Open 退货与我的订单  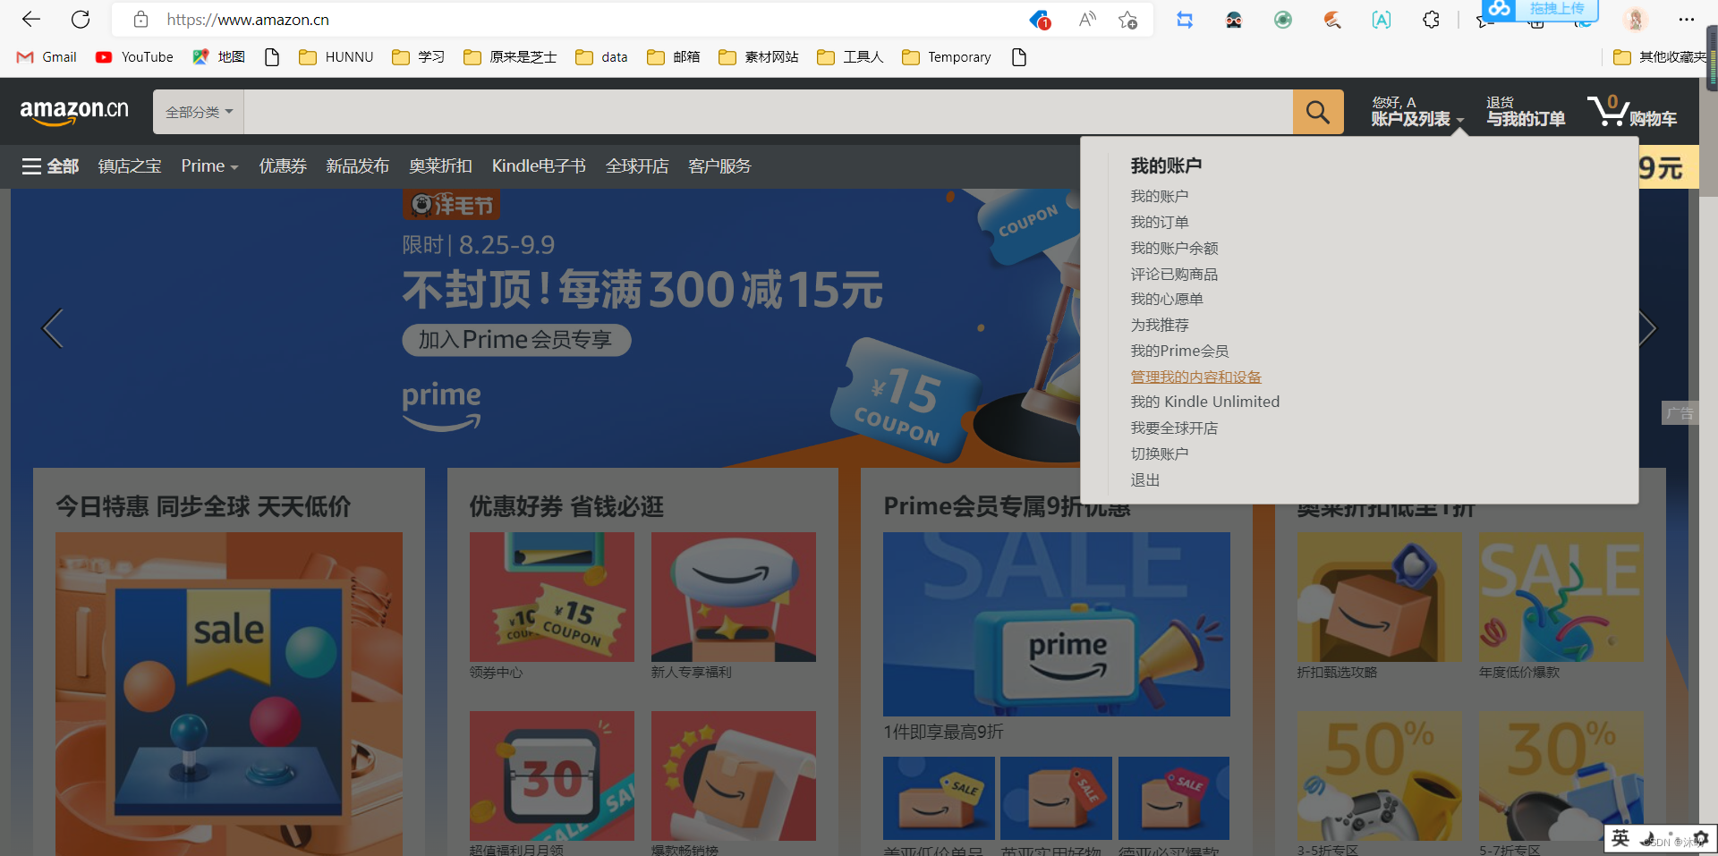(x=1526, y=111)
